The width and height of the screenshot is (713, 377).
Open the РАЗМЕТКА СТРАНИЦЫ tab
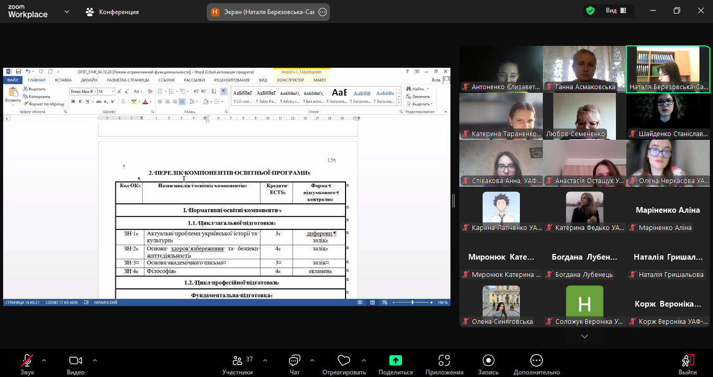tap(128, 80)
